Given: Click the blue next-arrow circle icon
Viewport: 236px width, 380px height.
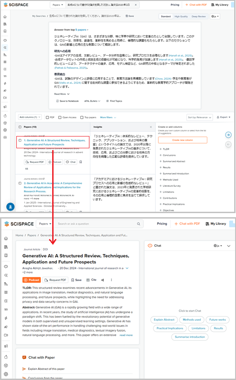Looking at the screenshot, I should (x=228, y=135).
